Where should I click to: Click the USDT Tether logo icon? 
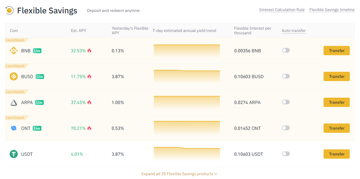pyautogui.click(x=14, y=154)
